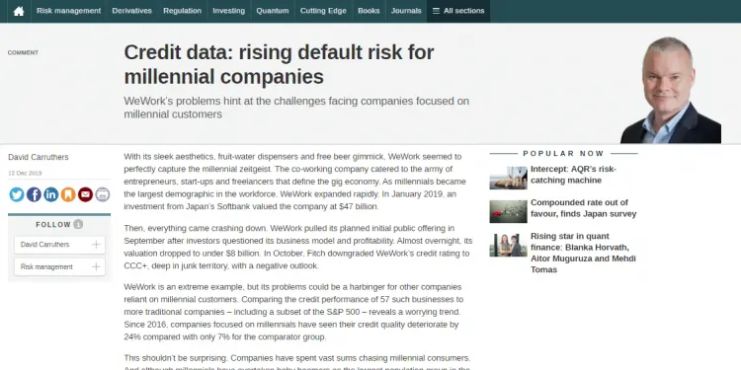The width and height of the screenshot is (741, 370).
Task: Print the article using printer icon
Action: [103, 194]
